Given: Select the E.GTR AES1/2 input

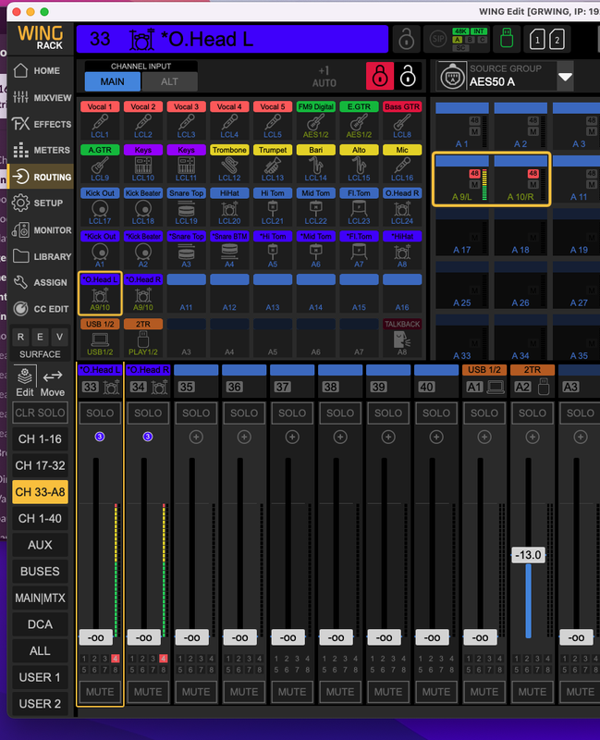Looking at the screenshot, I should point(359,120).
